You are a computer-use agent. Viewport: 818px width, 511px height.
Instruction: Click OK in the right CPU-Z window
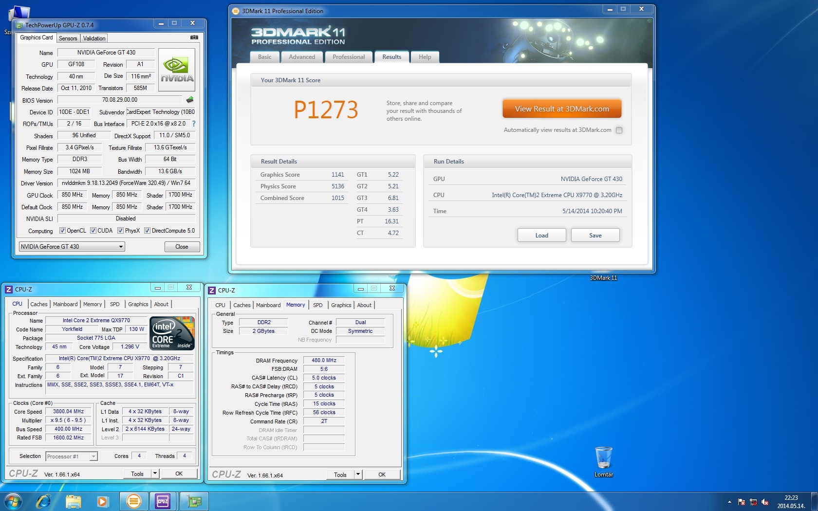(x=382, y=474)
